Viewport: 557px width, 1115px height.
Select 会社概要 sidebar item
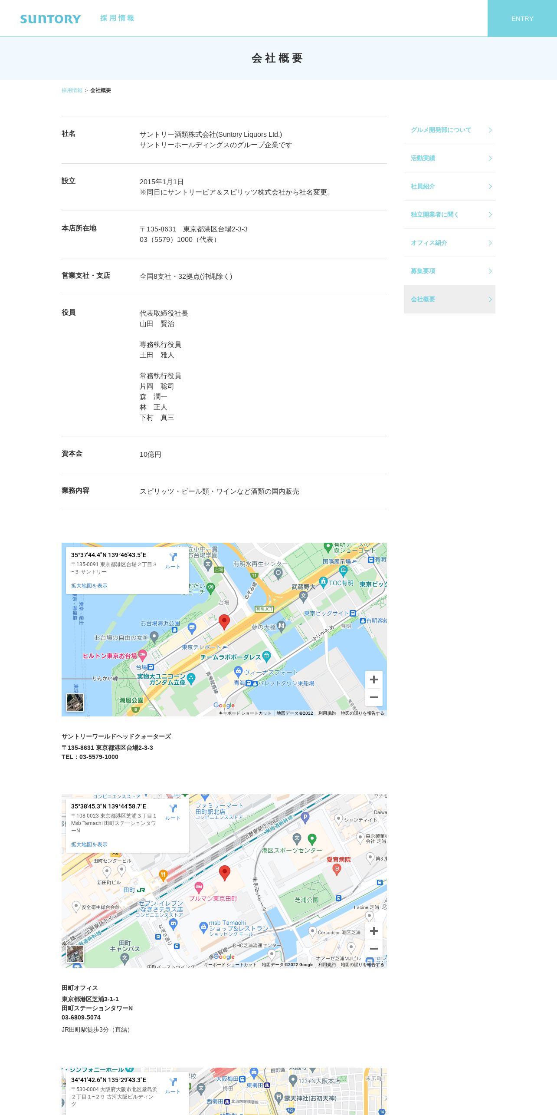click(x=450, y=299)
